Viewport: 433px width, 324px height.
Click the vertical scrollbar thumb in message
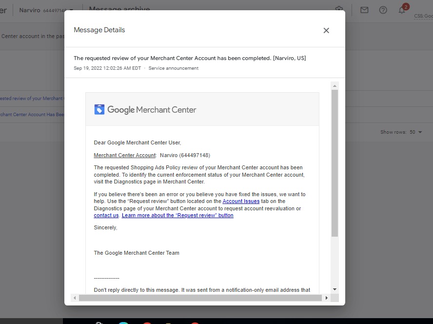(x=335, y=163)
